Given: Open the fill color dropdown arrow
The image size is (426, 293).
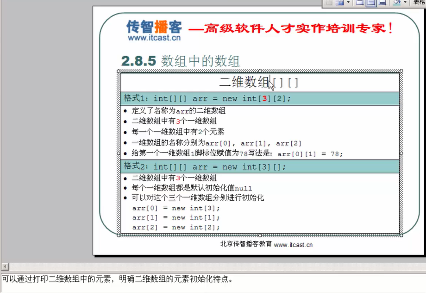Looking at the screenshot, I should pos(405,2).
